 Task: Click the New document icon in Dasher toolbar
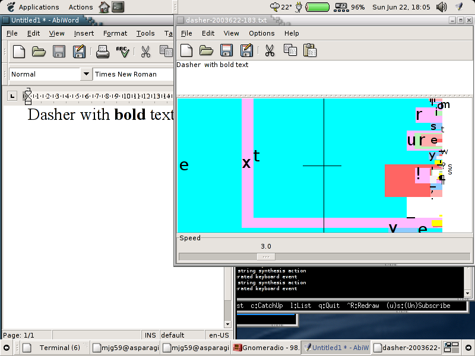187,50
